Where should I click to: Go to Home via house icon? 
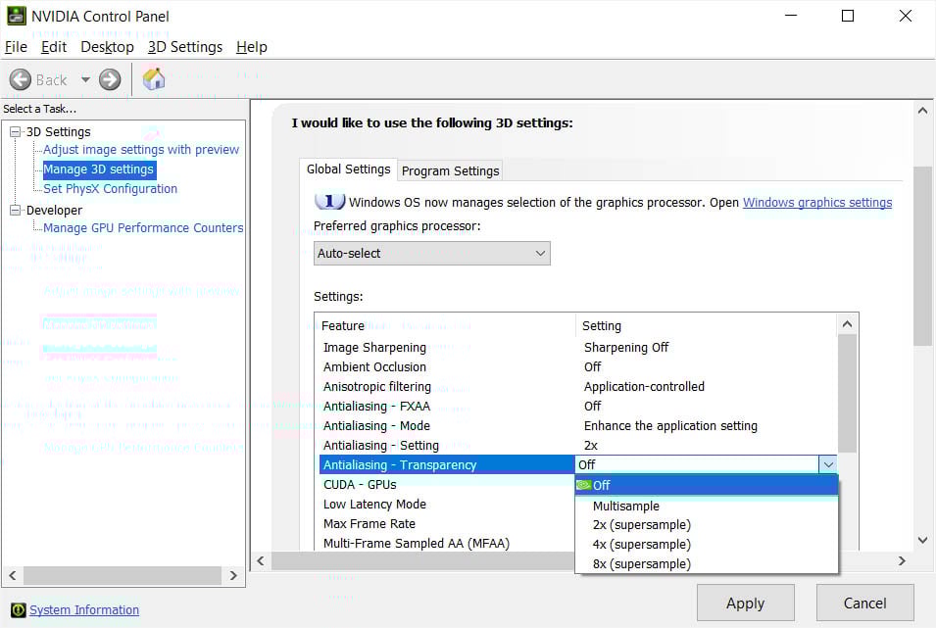(x=154, y=78)
